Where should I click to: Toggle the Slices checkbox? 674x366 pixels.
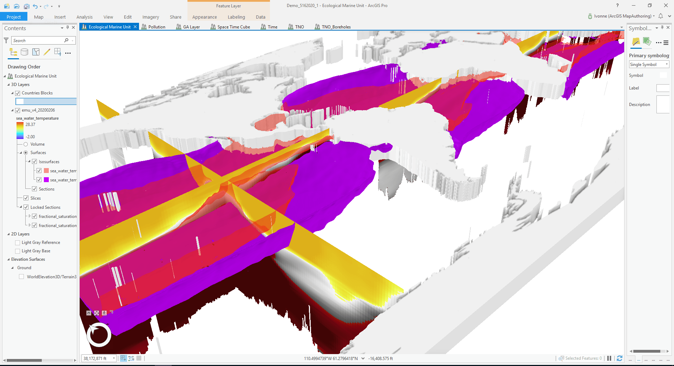tap(26, 198)
